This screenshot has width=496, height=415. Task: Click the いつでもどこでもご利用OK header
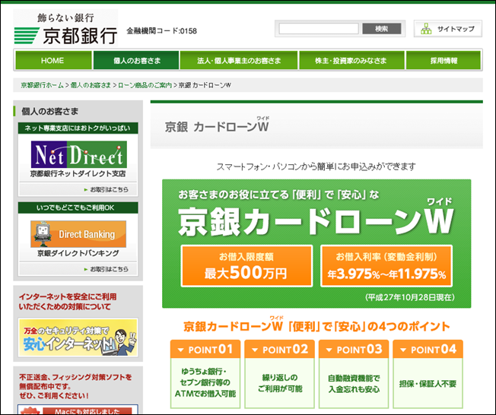coord(78,207)
